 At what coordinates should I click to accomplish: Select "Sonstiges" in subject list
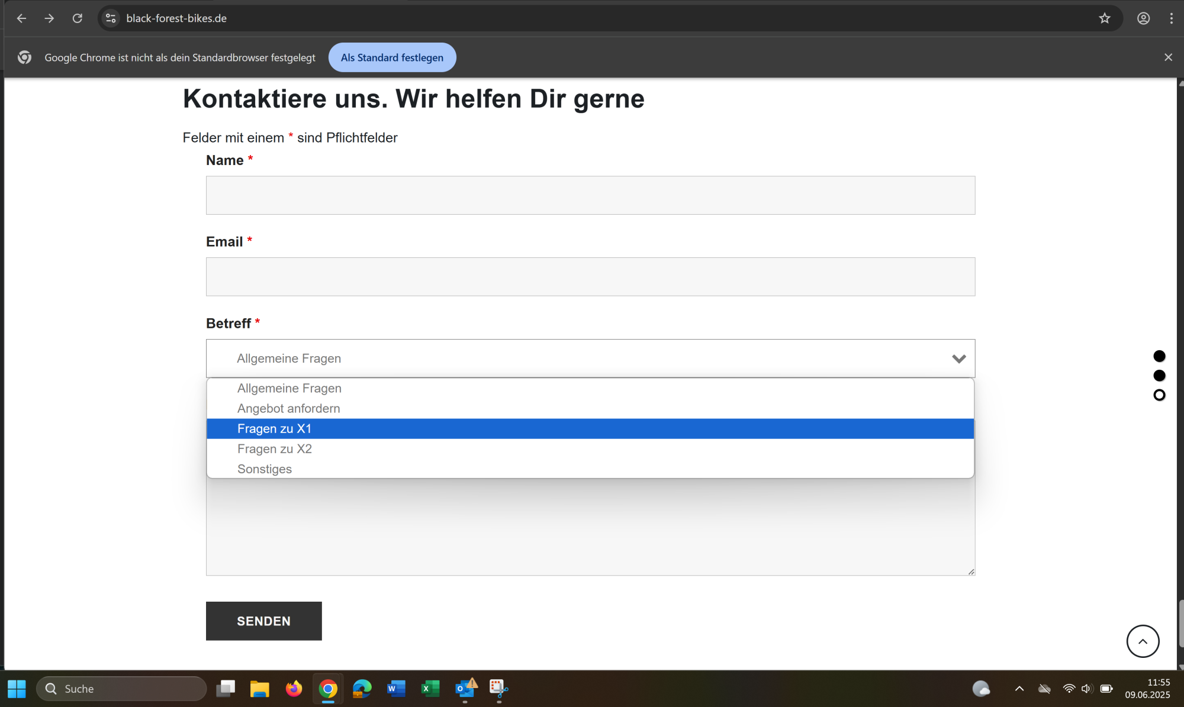(265, 469)
